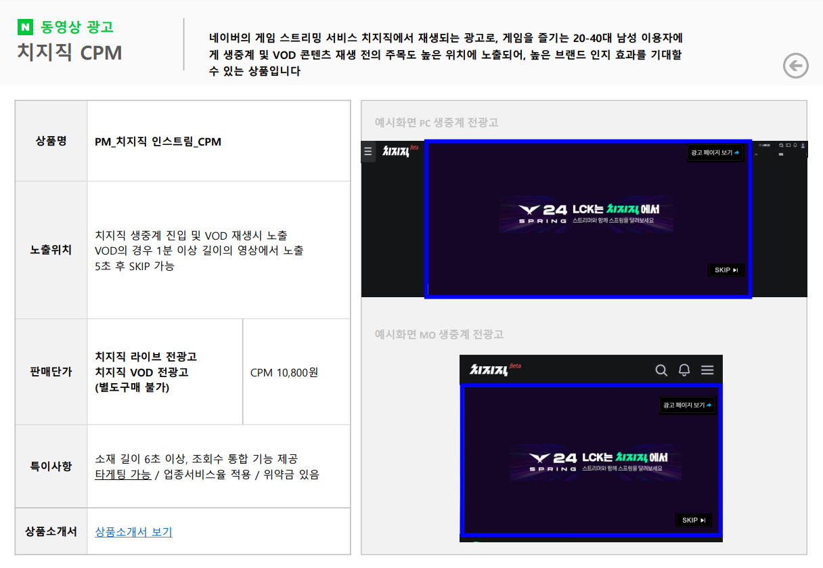Viewport: 823px width, 568px height.
Task: Select the 'CPM 10,800원' price
Action: click(x=284, y=372)
